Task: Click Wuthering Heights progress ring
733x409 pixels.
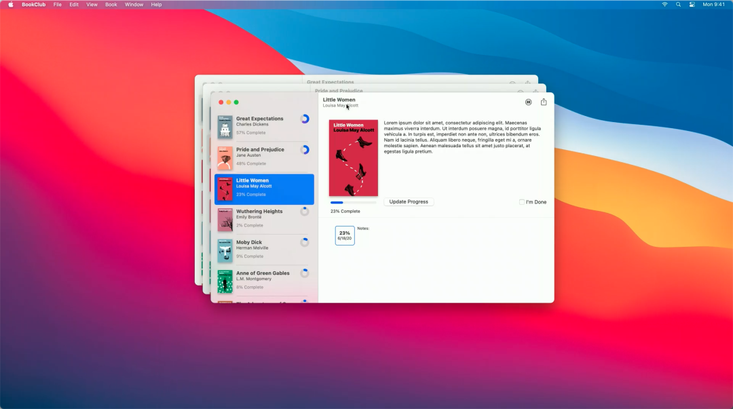Action: coord(305,211)
